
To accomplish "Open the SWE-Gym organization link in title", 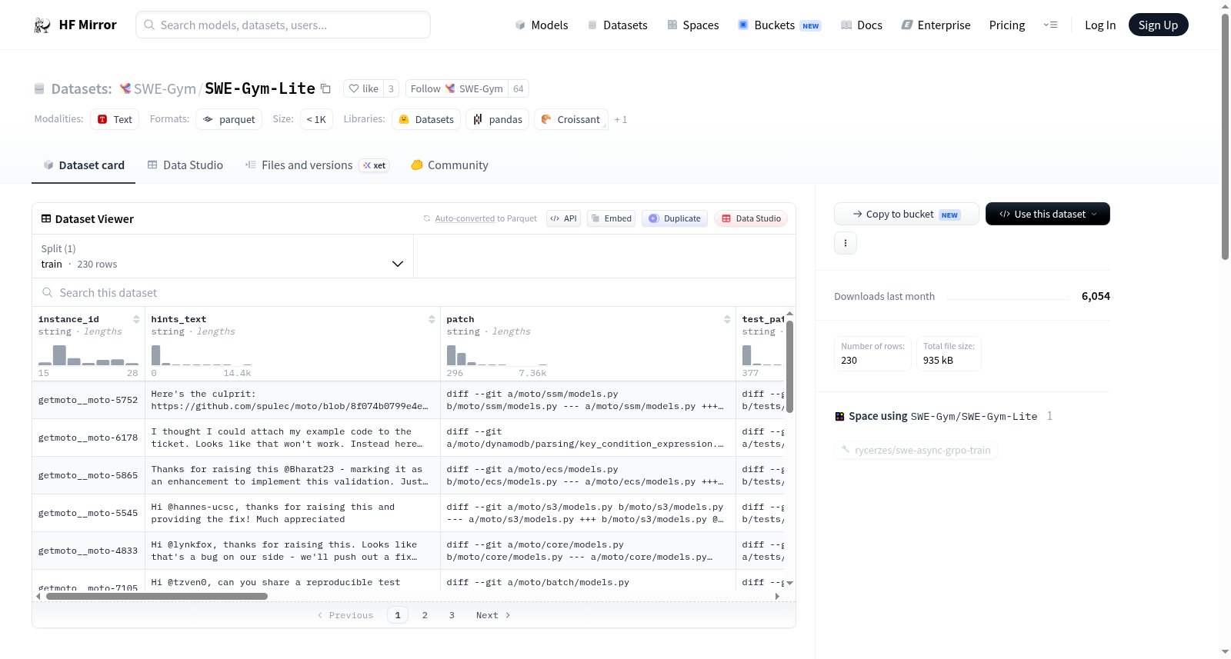I will [165, 88].
